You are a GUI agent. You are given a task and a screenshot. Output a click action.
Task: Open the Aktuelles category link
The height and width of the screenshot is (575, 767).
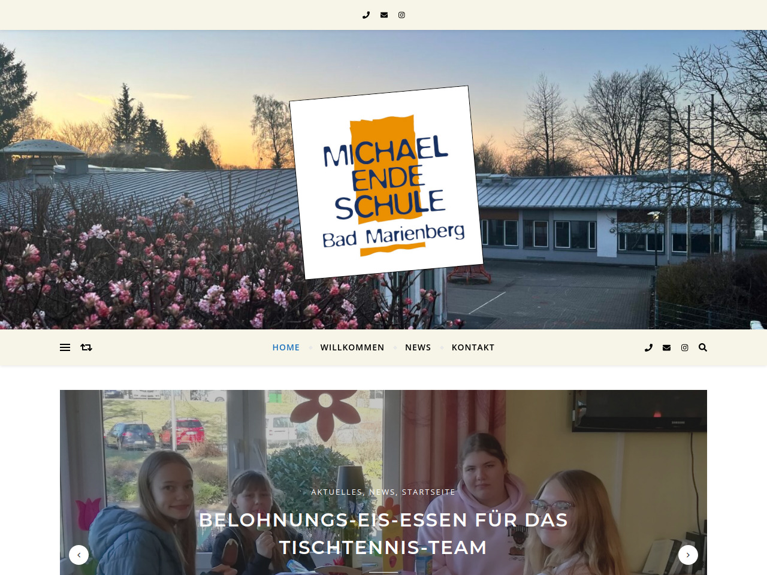click(336, 492)
